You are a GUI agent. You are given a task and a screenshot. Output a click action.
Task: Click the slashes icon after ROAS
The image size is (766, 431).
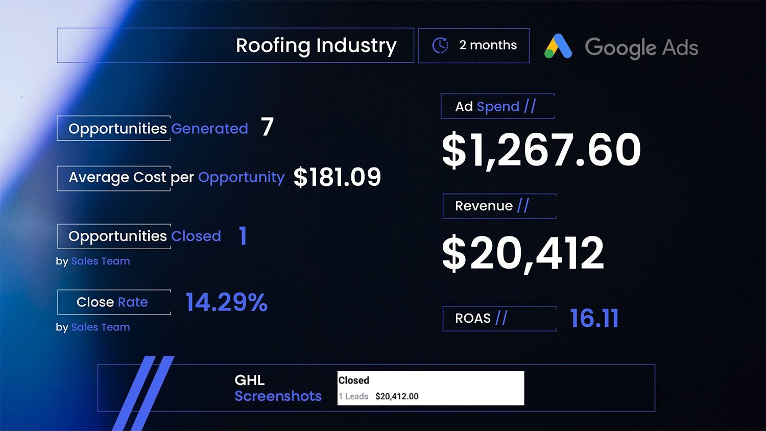pos(501,318)
